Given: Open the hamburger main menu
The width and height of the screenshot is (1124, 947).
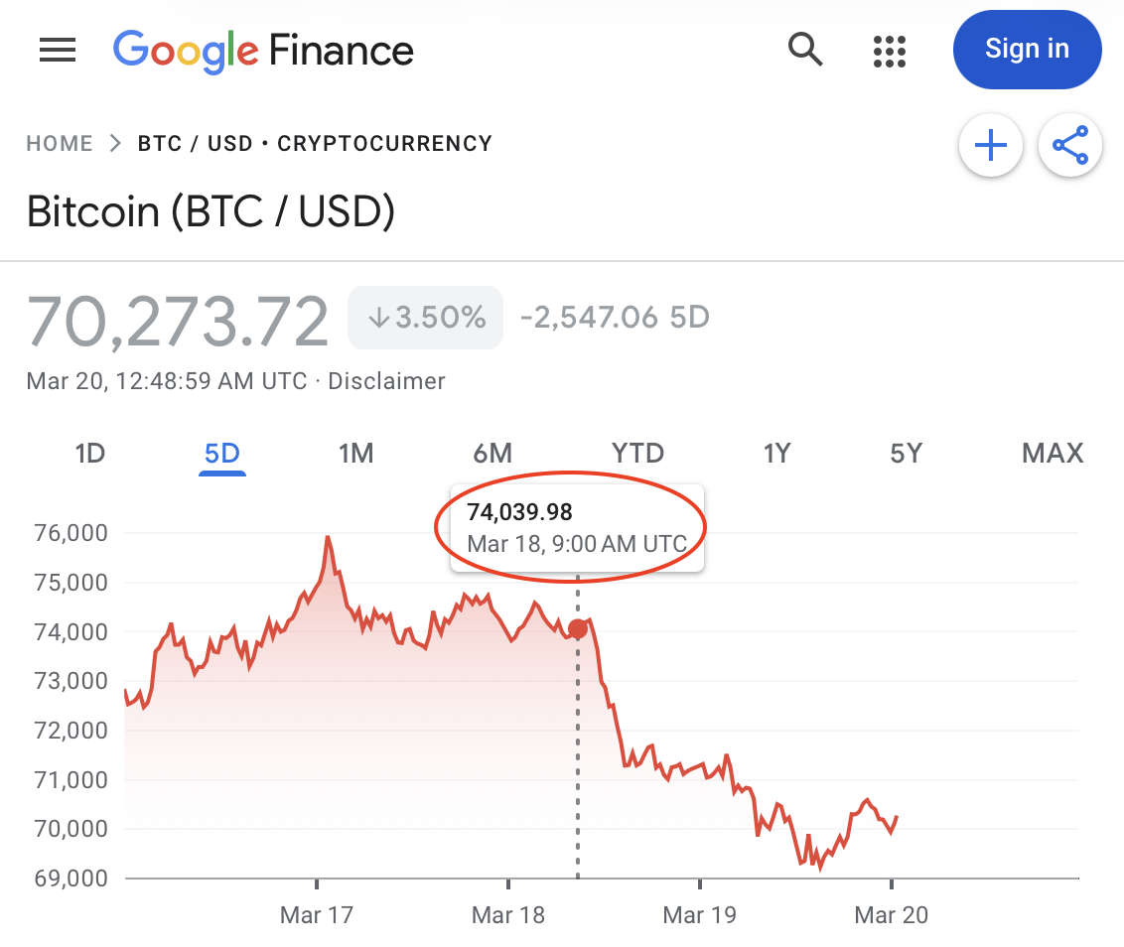Looking at the screenshot, I should (x=58, y=50).
